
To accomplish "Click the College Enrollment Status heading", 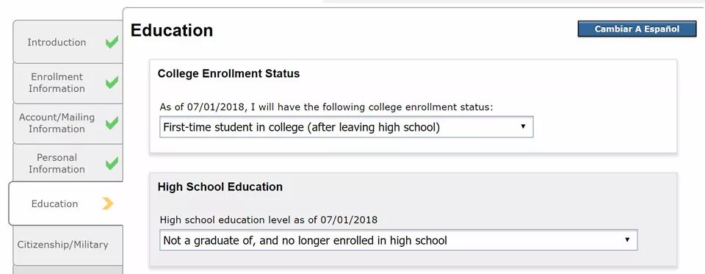I will [x=228, y=73].
